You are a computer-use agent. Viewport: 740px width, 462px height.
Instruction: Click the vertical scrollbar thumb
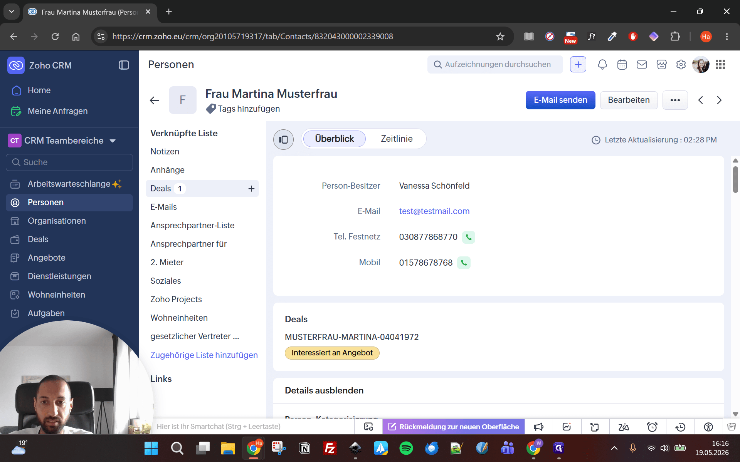pos(735,179)
